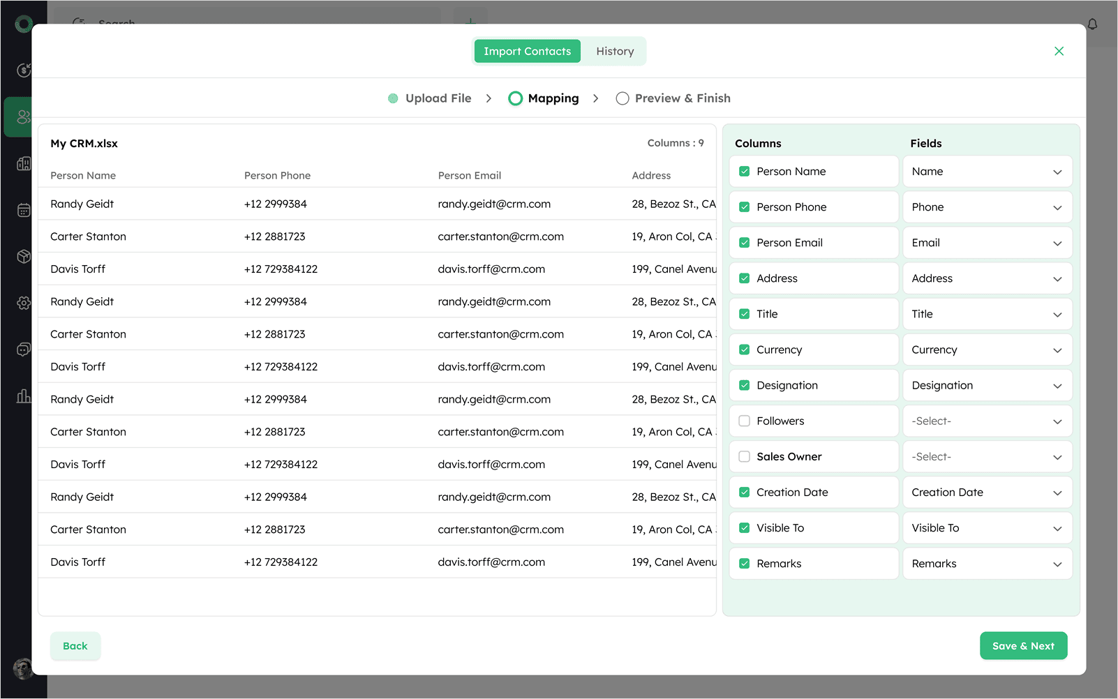The image size is (1118, 699).
Task: Open the Currency field dropdown
Action: (987, 350)
